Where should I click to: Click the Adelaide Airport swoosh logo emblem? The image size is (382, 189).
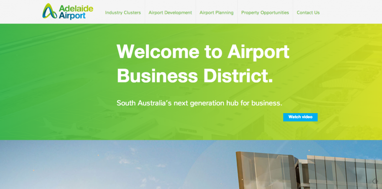pyautogui.click(x=50, y=11)
